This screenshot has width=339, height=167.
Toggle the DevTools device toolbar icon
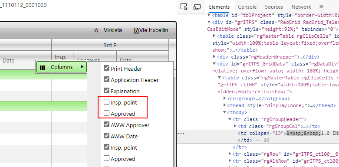coord(197,7)
